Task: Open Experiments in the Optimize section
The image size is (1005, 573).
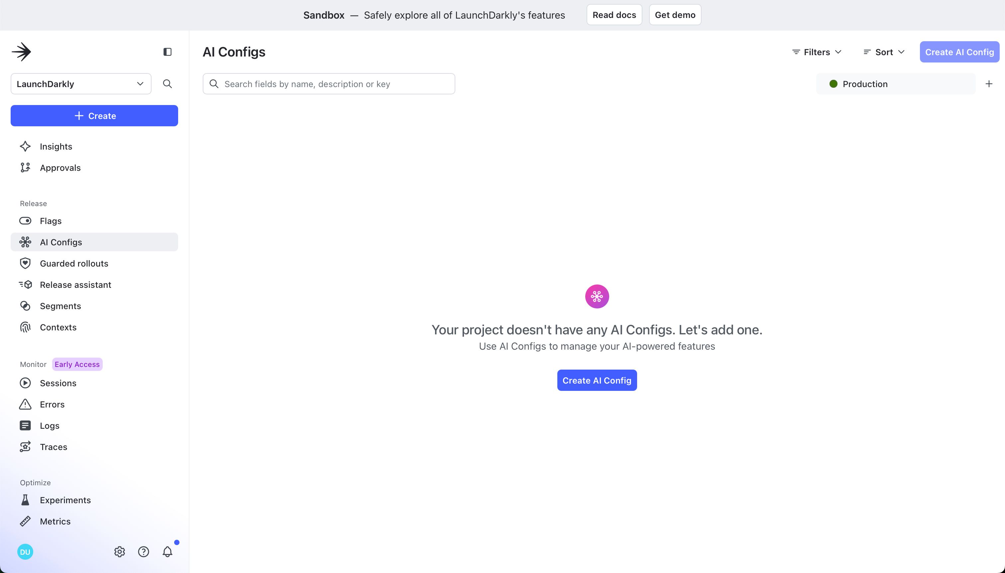Action: point(94,500)
